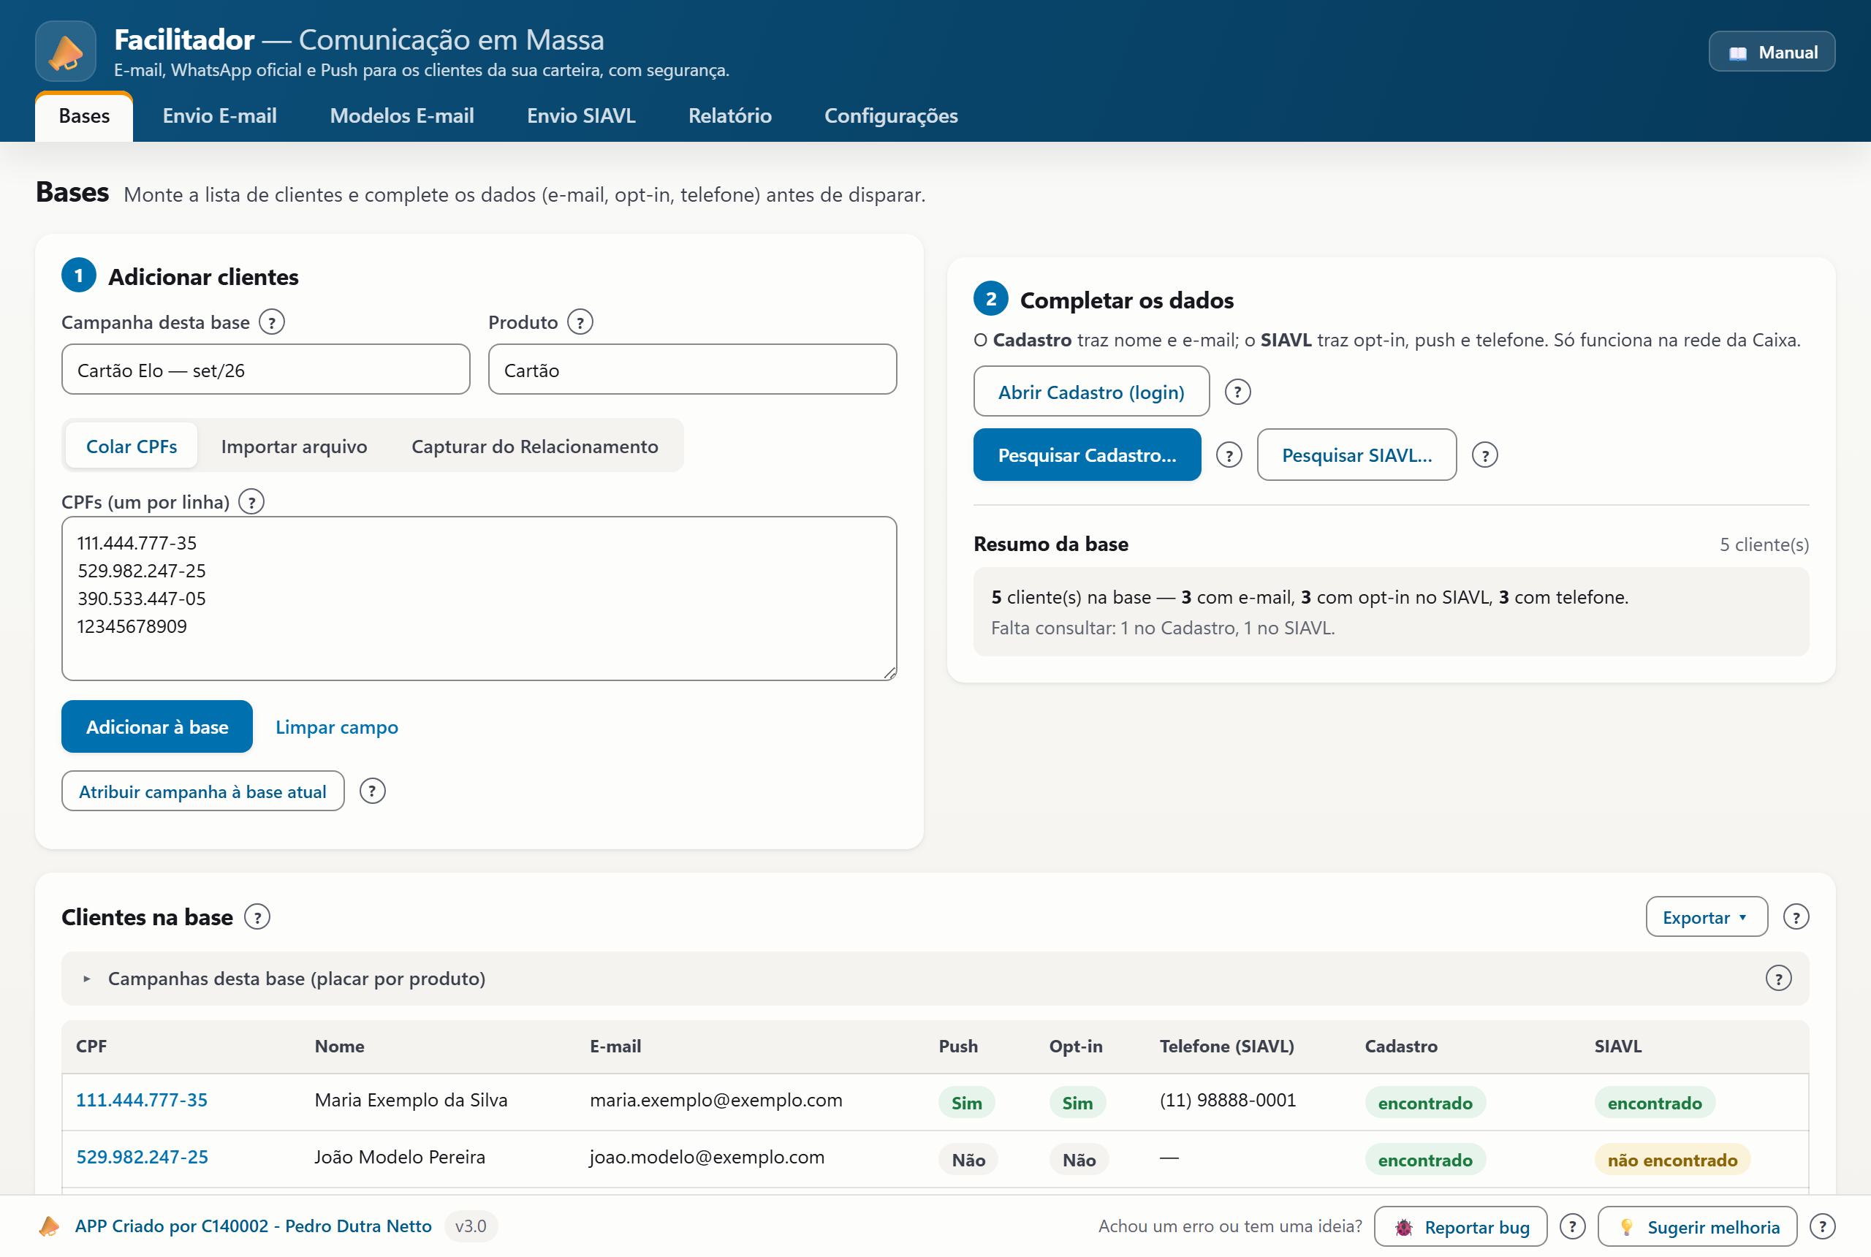This screenshot has width=1871, height=1257.
Task: Go to the Envio SIAVL tab
Action: 581,116
